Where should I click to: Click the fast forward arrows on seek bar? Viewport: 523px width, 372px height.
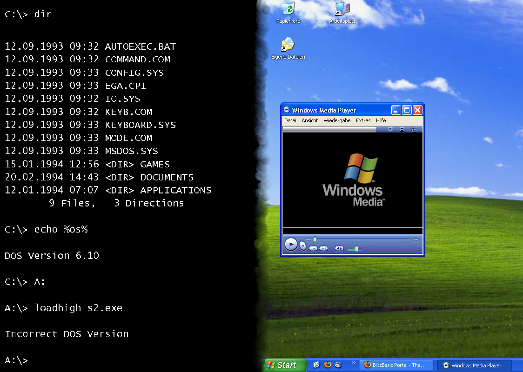click(416, 239)
